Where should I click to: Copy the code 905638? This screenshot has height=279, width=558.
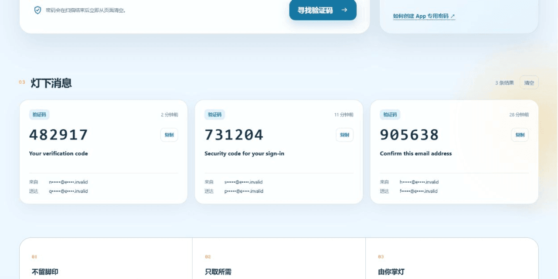pyautogui.click(x=520, y=135)
